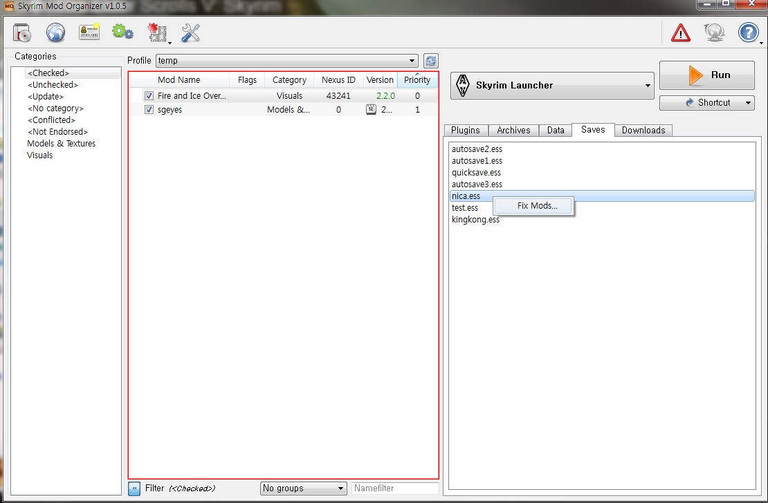The height and width of the screenshot is (503, 768).
Task: Uncheck the sgeyes mod checkbox
Action: tap(149, 110)
